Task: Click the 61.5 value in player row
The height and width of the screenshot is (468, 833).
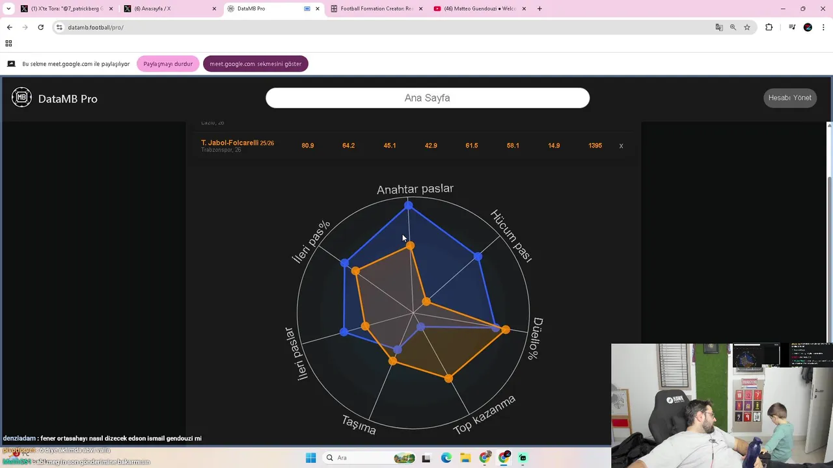Action: click(x=472, y=146)
